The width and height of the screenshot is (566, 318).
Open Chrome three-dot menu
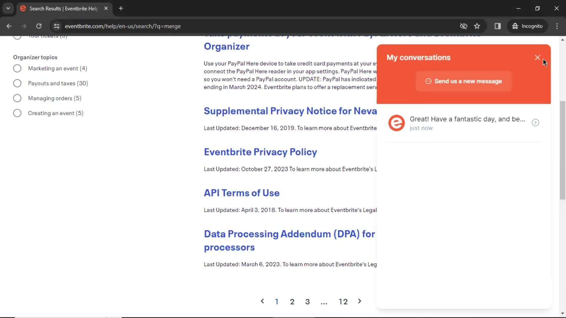(x=557, y=26)
